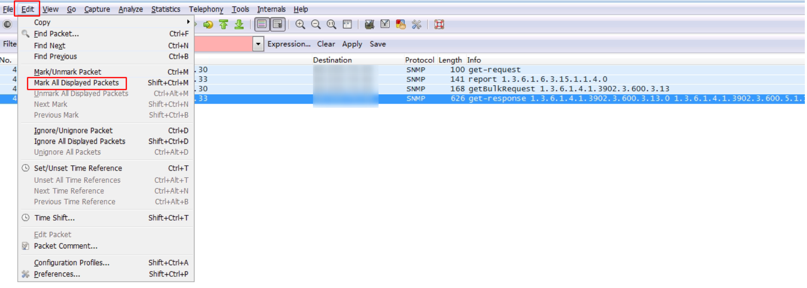
Task: Close the open Edit menu
Action: pos(27,9)
